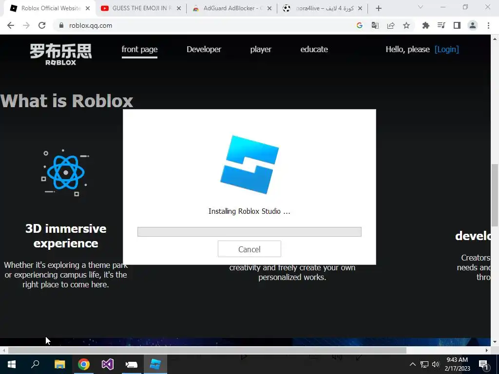Click the site lock icon

tap(61, 25)
